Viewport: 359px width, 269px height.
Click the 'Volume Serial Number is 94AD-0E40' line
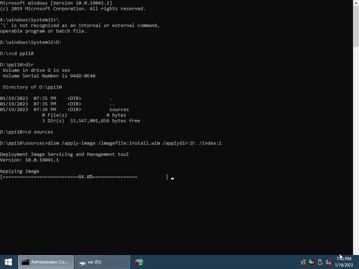click(49, 76)
